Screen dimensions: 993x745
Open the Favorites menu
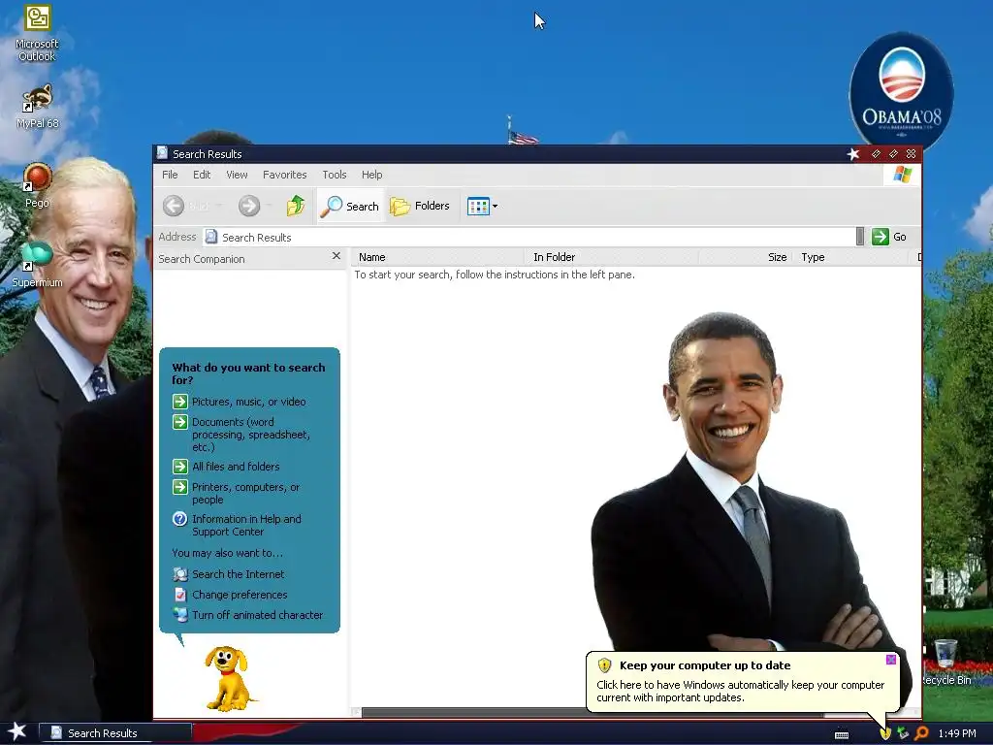point(284,175)
